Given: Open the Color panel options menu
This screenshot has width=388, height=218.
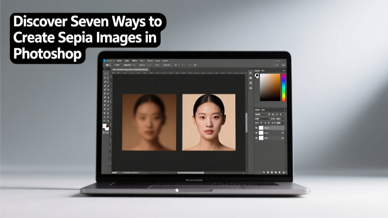Looking at the screenshot, I should click(283, 71).
